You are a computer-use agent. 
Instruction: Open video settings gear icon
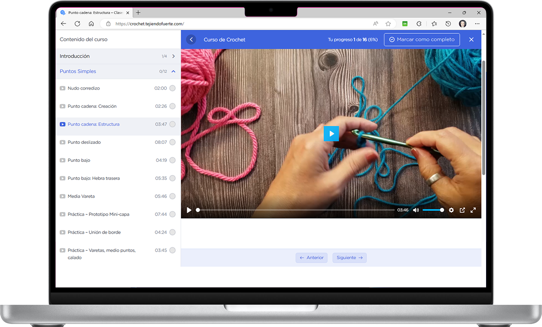click(451, 210)
